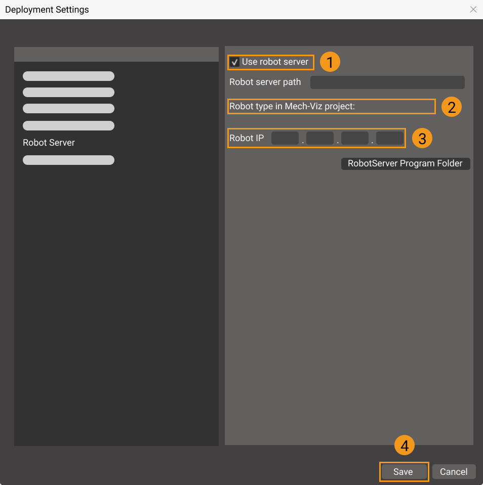Focus the third Robot IP octet field

(x=354, y=138)
